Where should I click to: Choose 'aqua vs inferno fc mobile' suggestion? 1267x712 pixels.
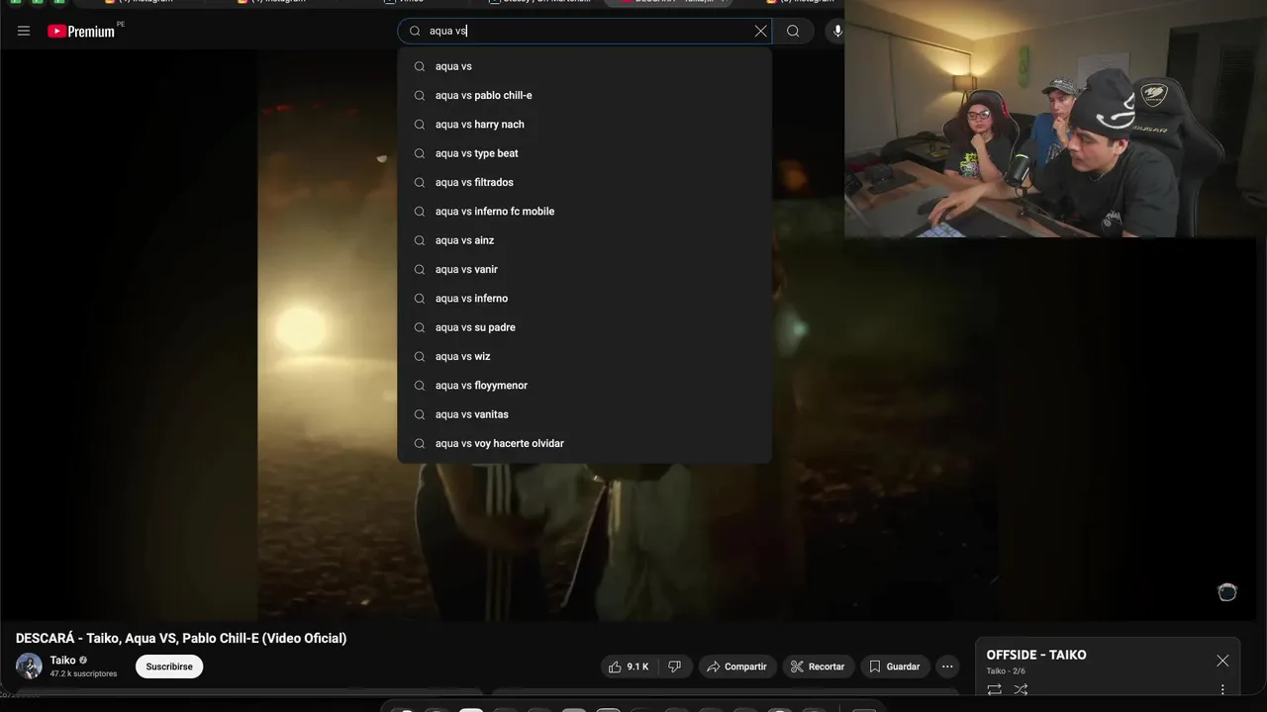coord(584,212)
